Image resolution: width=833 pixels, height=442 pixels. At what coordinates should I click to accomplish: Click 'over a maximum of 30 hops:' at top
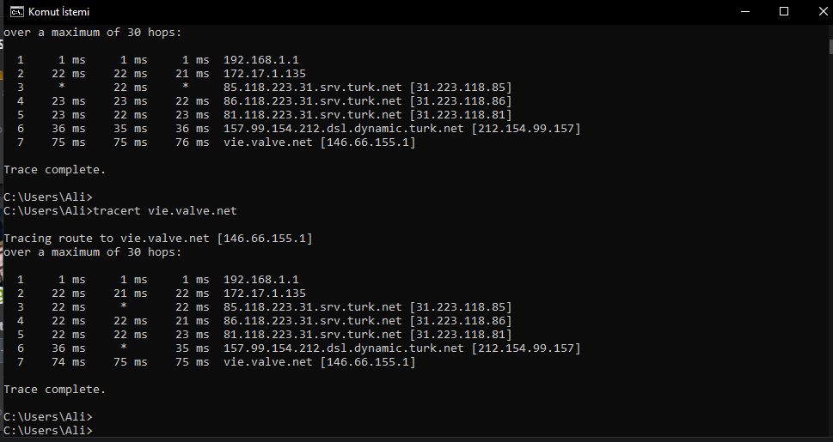(93, 33)
